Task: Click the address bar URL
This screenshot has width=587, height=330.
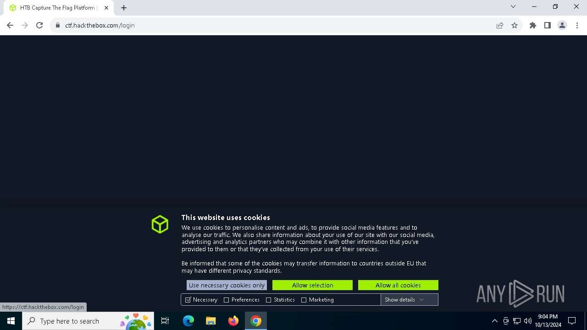Action: coord(100,26)
